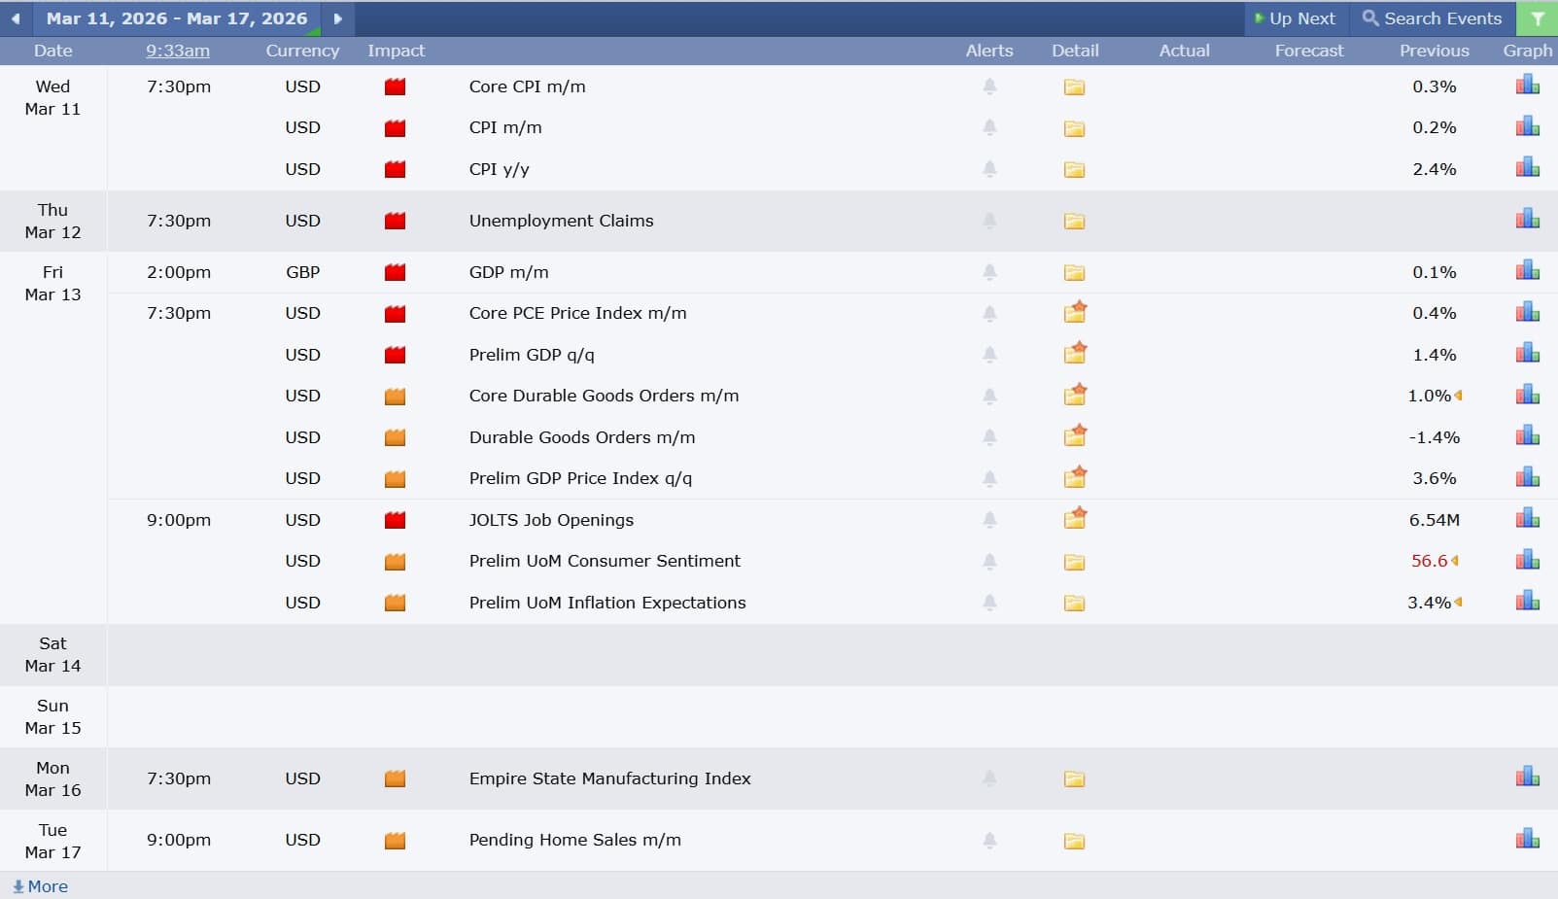Viewport: 1558px width, 899px height.
Task: Click graph icon for JOLTS Job Openings
Action: click(1527, 520)
